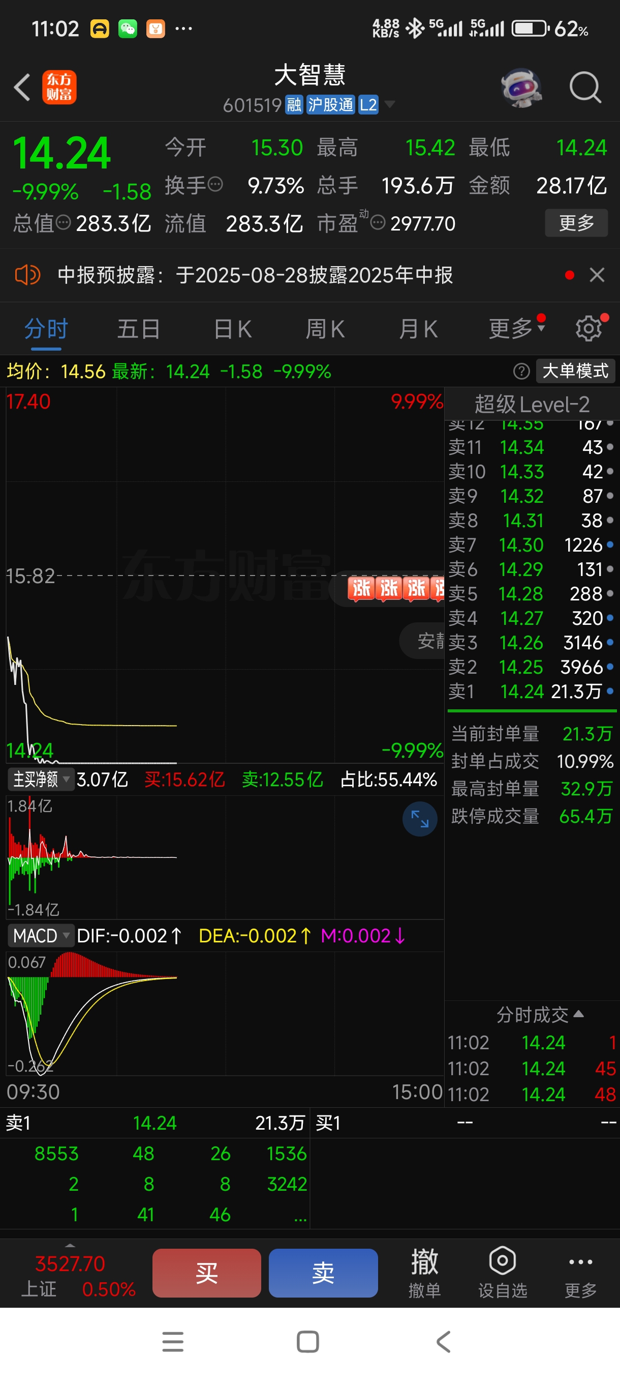Tap the back arrow icon
Viewport: 620px width, 1380px height.
pyautogui.click(x=22, y=88)
